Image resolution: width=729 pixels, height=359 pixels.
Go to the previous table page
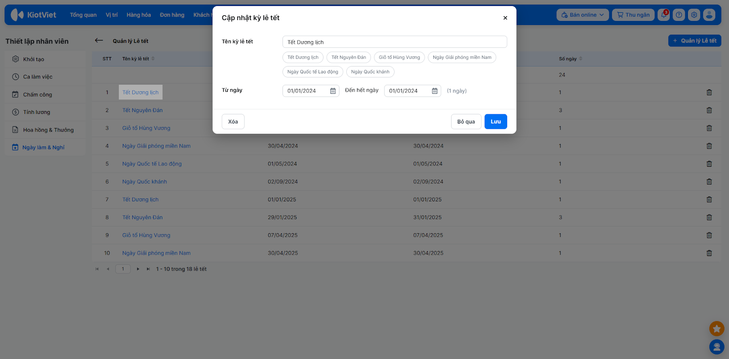point(108,269)
